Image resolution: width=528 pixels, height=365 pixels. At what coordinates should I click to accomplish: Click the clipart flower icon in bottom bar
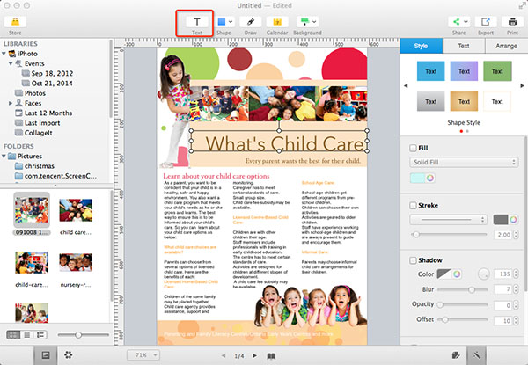(x=69, y=354)
